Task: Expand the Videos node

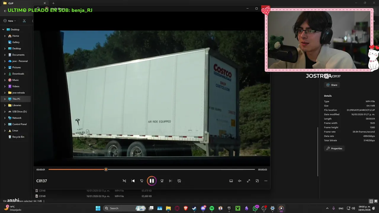Action: [x=5, y=86]
